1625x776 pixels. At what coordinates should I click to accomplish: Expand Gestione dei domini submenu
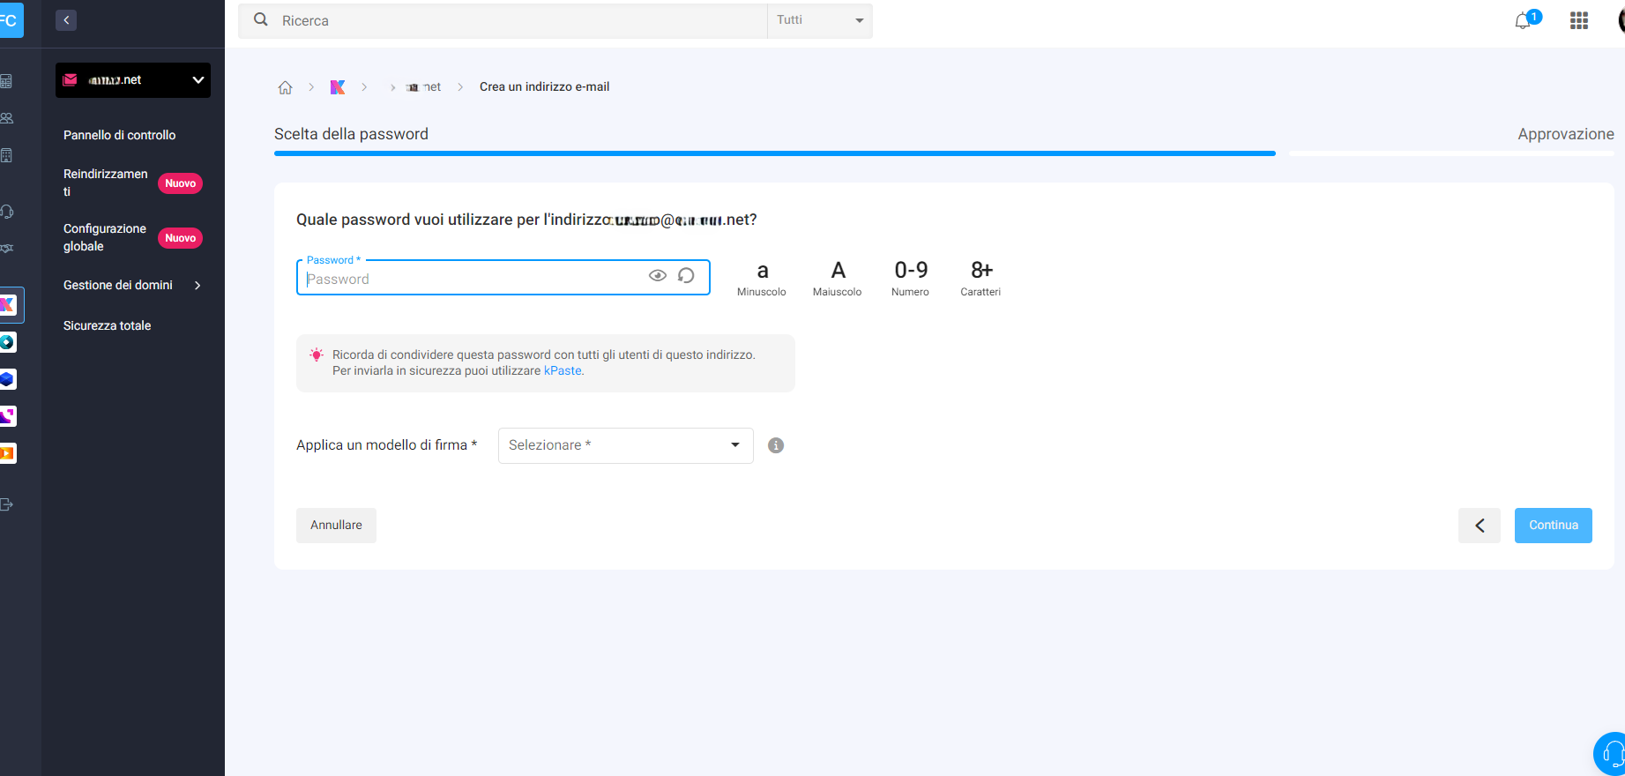point(133,285)
